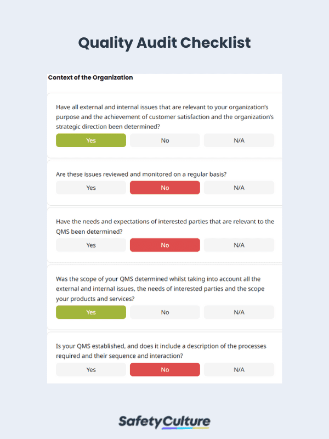The image size is (329, 439).
Task: Mark N/A on the first question
Action: (239, 140)
